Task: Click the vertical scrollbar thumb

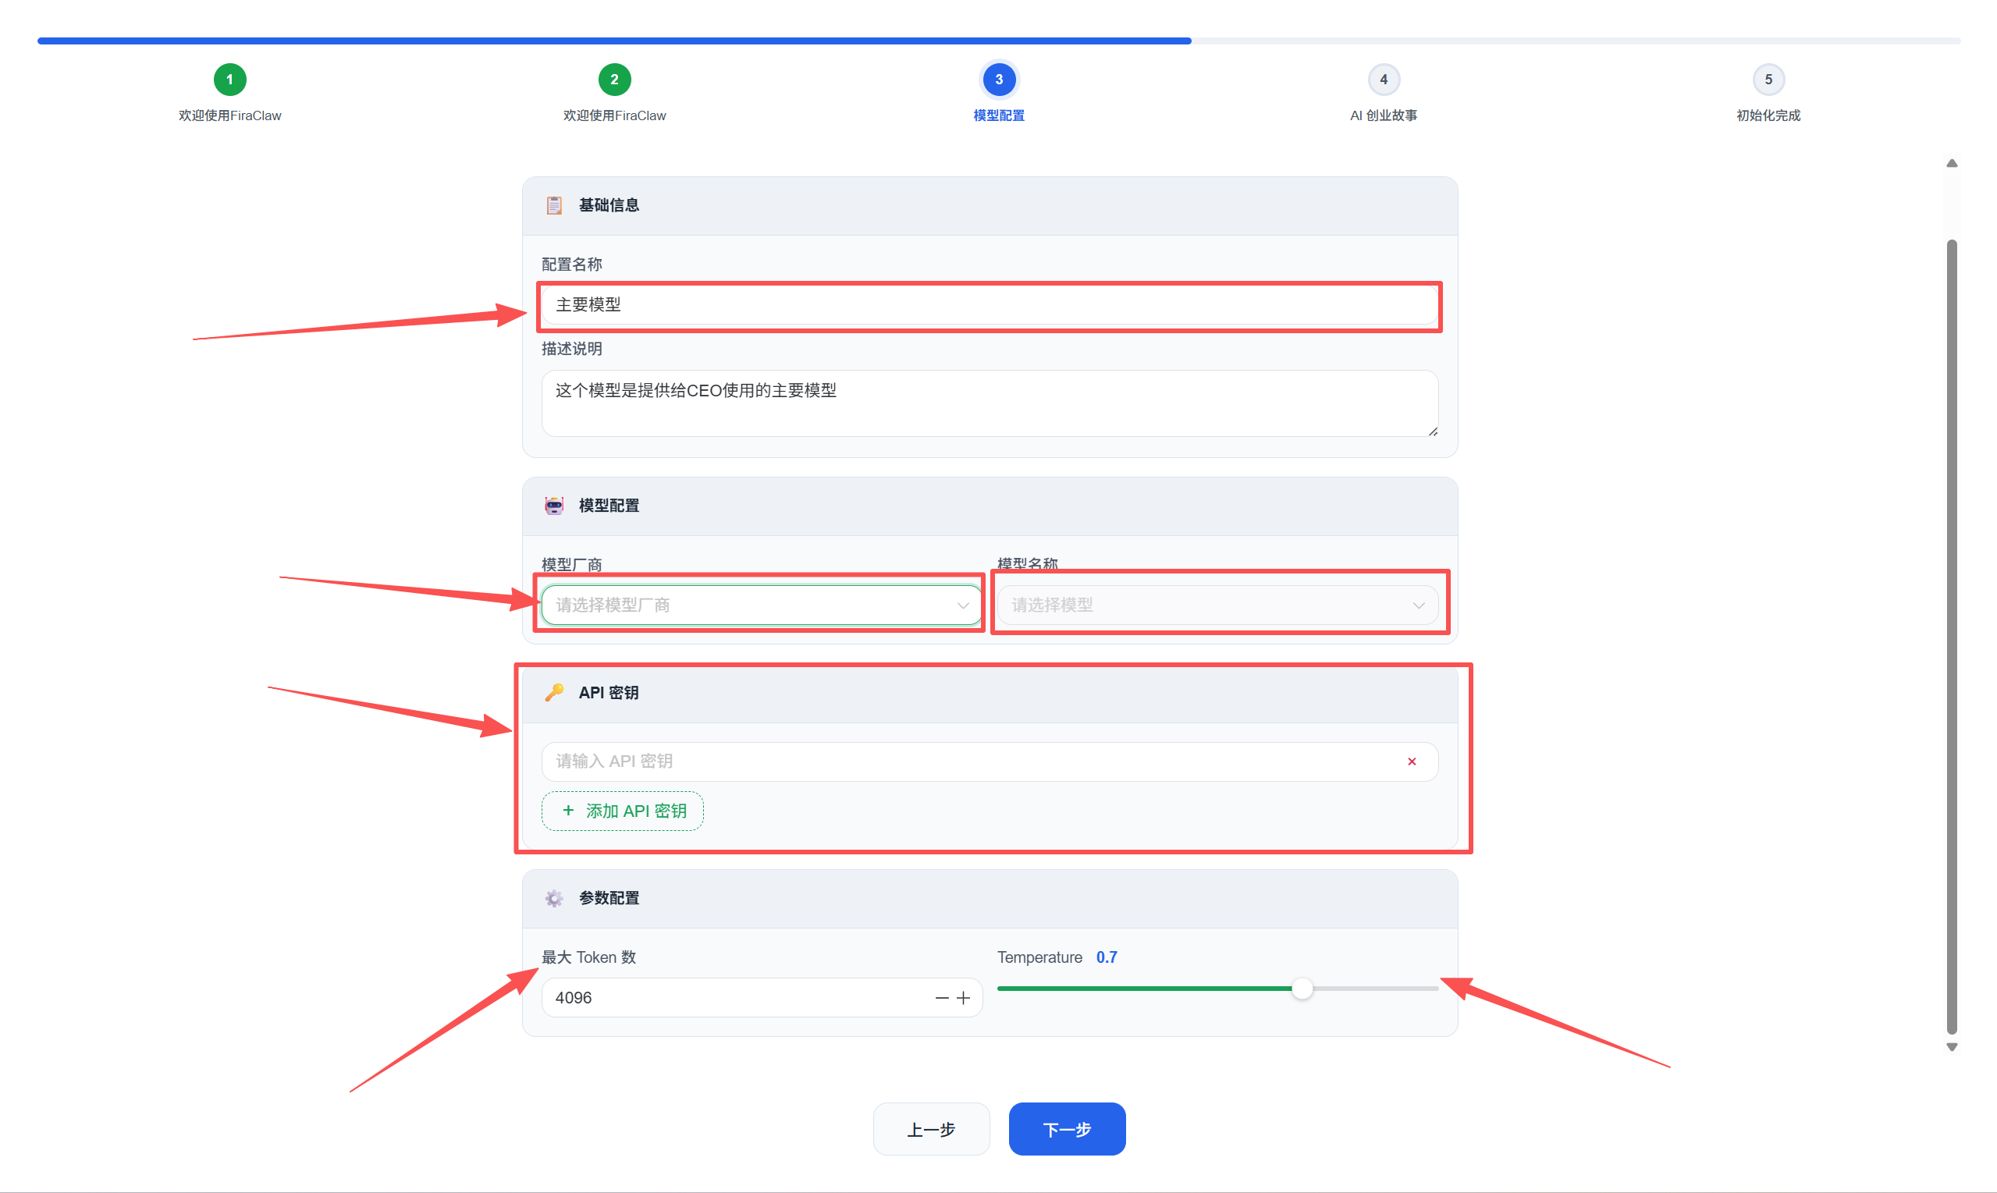Action: click(1951, 637)
